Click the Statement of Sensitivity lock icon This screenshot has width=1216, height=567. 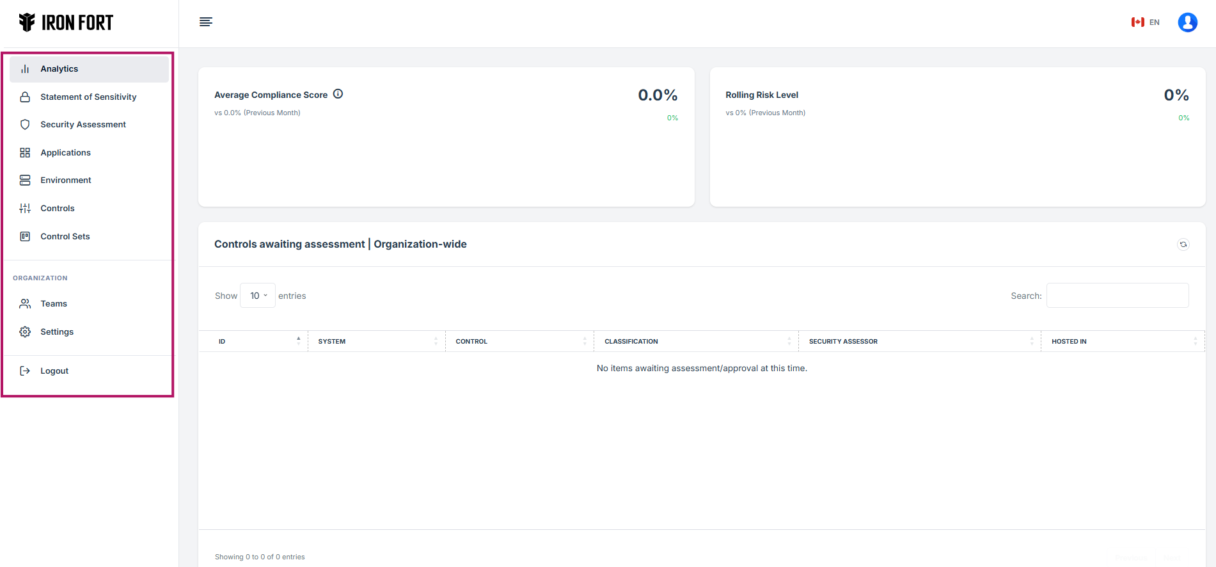click(x=25, y=97)
